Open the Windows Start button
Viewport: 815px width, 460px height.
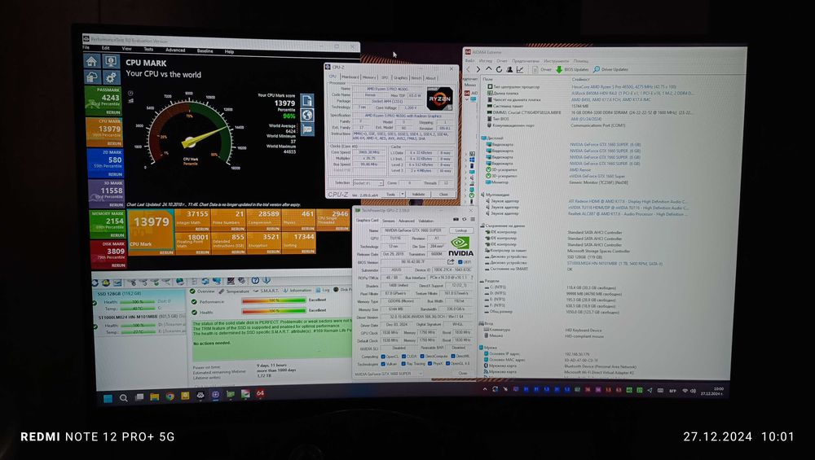click(x=108, y=398)
